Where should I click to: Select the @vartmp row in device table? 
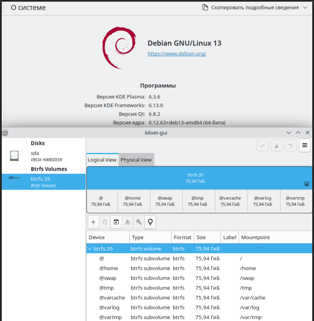[x=199, y=317]
